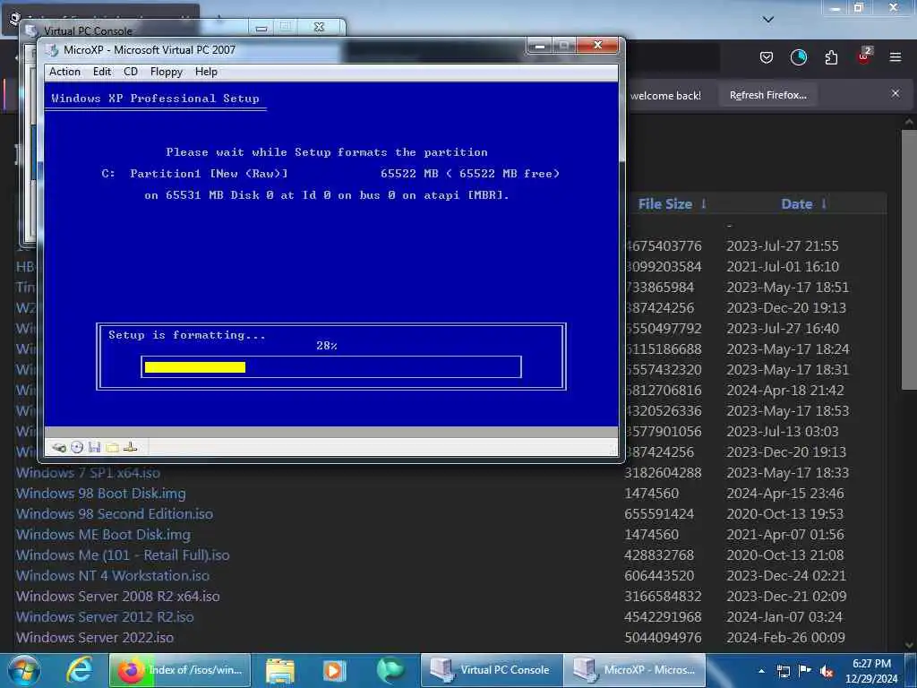The width and height of the screenshot is (917, 688).
Task: Click date 2024-Jan-07 03:24
Action: [x=784, y=616]
